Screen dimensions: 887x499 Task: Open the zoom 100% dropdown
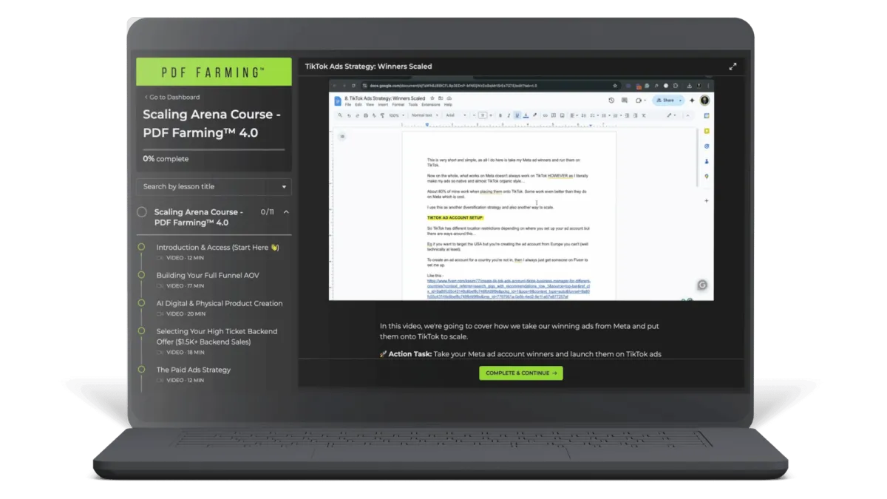point(396,115)
